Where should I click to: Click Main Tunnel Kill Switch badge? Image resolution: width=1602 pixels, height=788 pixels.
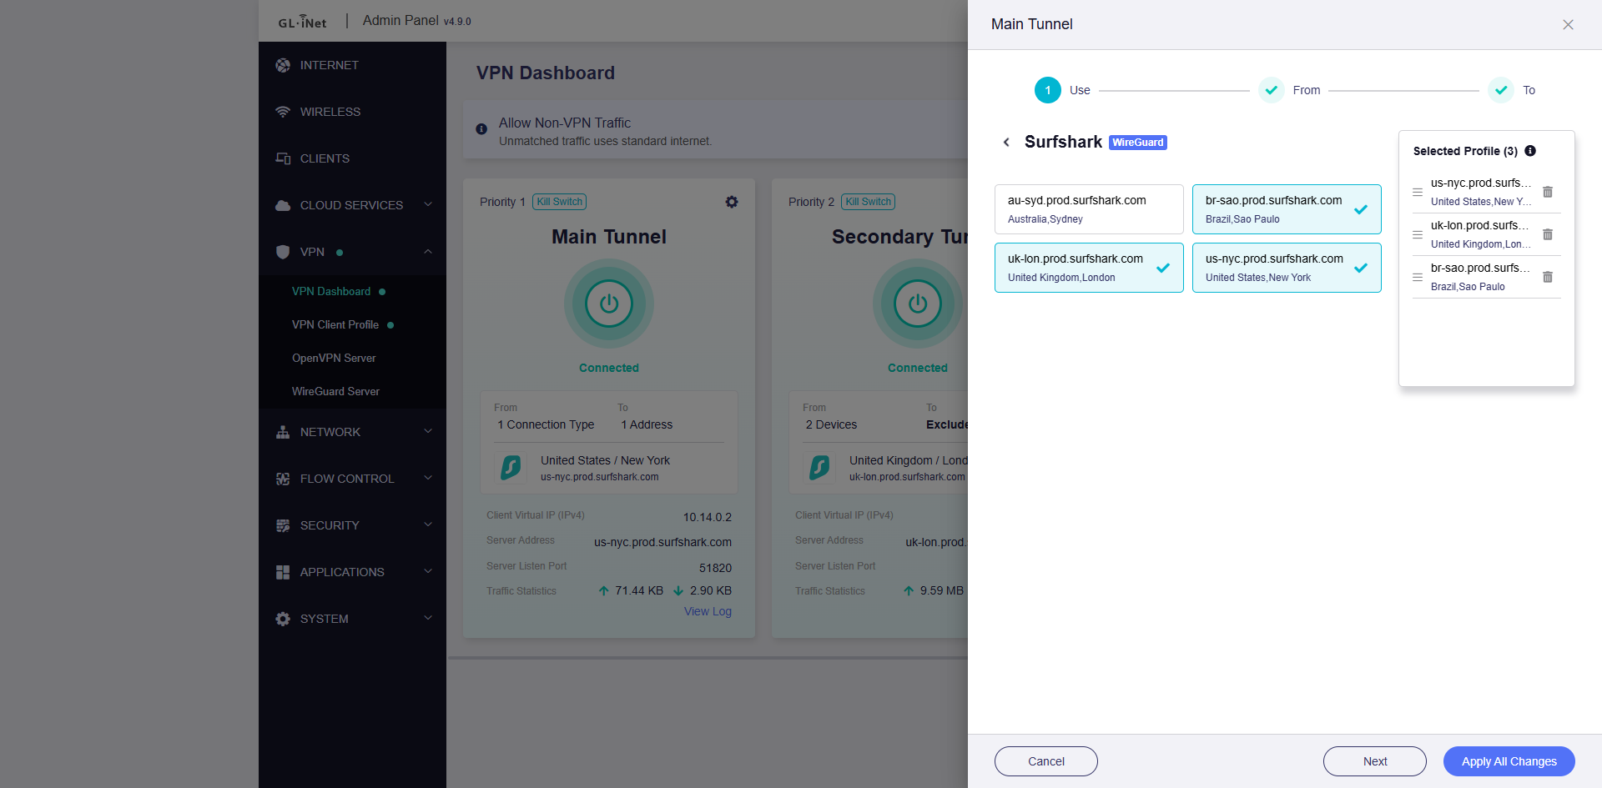(x=559, y=202)
